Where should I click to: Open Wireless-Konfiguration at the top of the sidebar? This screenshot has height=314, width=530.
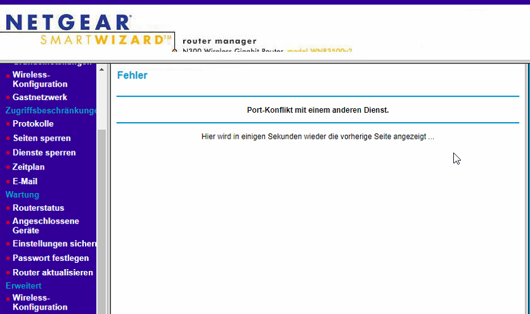coord(40,79)
